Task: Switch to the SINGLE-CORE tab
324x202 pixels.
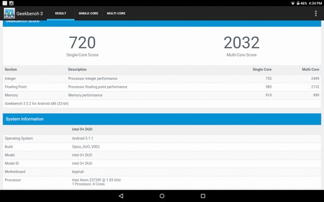Action: (x=89, y=13)
